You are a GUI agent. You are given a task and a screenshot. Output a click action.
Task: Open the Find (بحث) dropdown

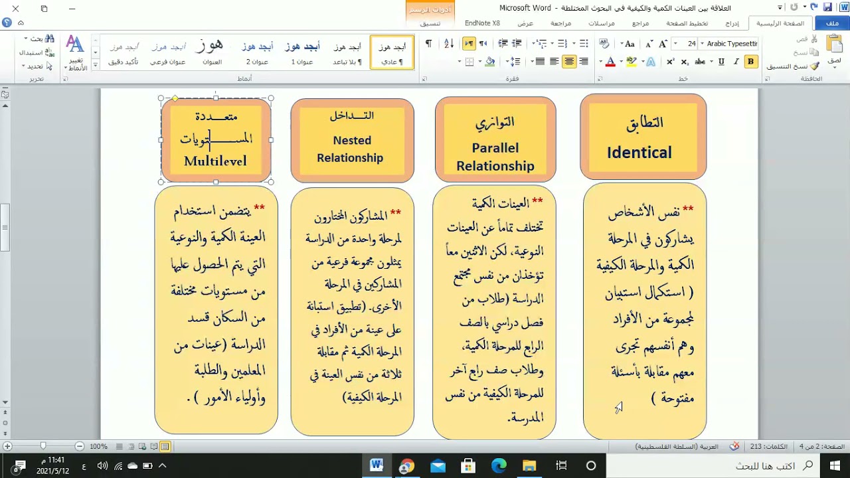tap(25, 39)
